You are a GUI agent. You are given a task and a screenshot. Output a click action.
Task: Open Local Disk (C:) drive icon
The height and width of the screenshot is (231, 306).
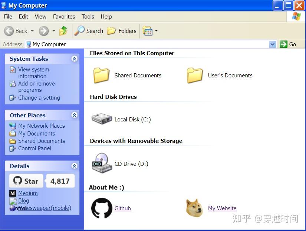pos(101,118)
